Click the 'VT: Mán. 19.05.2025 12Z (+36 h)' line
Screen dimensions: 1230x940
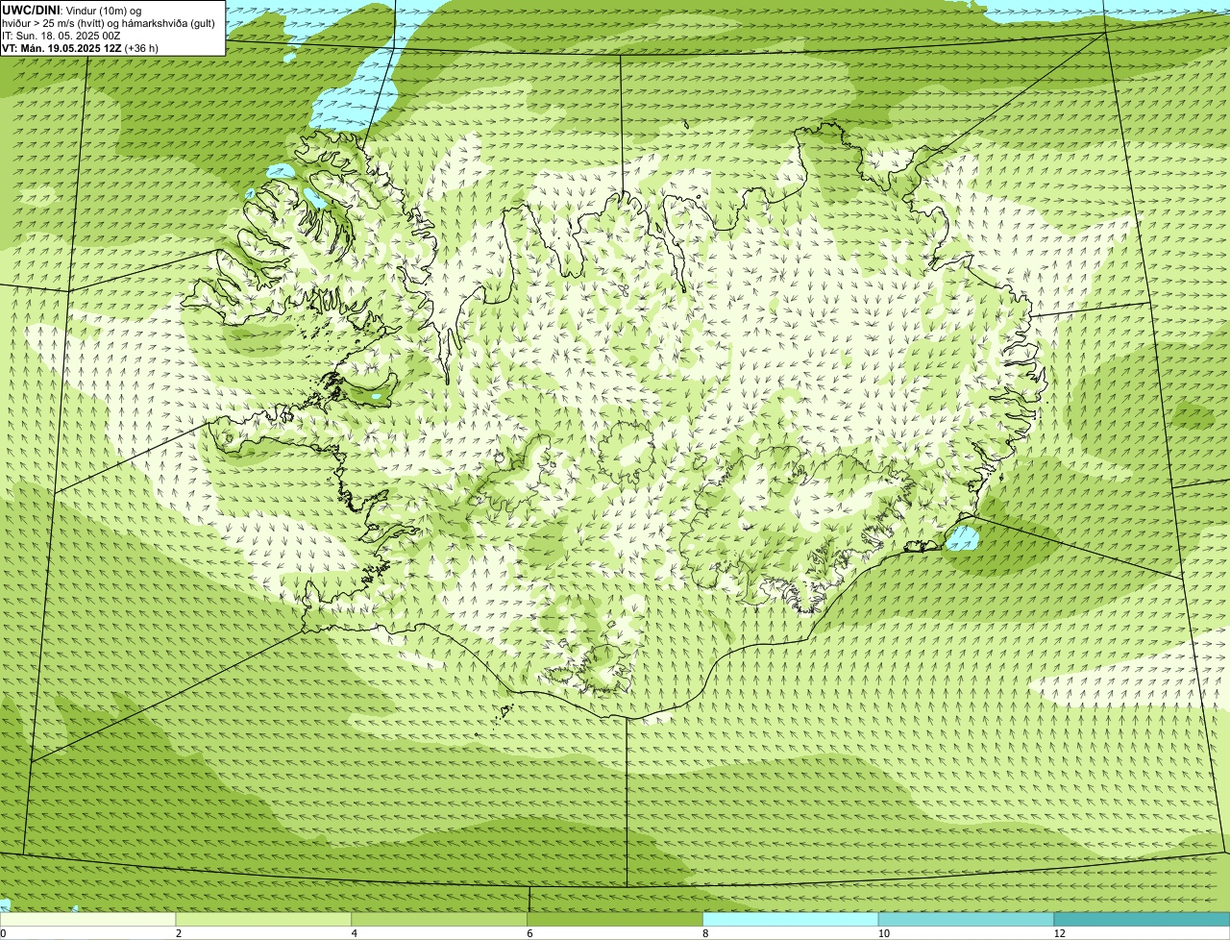[x=80, y=48]
